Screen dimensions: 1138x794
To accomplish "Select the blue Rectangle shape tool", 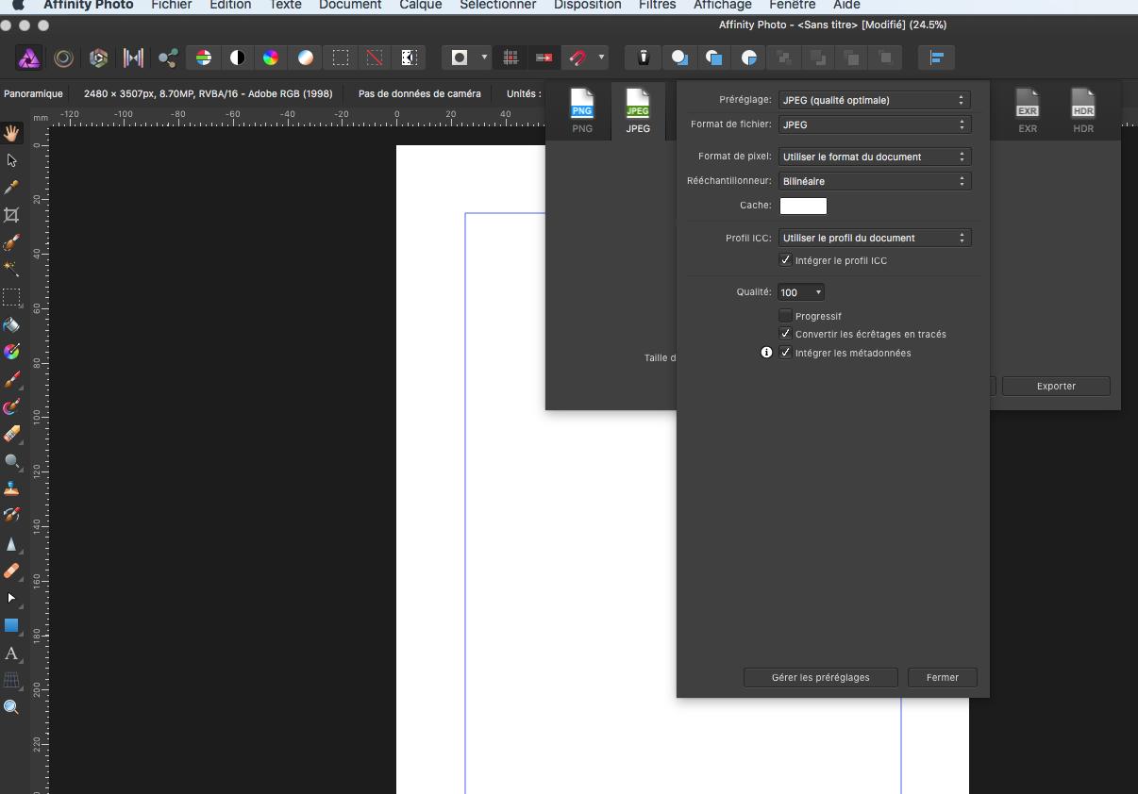I will click(x=11, y=625).
